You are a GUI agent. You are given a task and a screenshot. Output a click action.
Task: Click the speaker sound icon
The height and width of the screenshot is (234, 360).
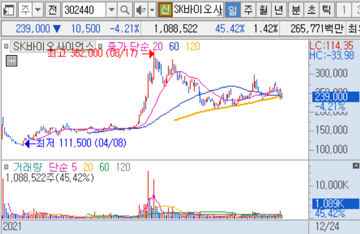(x=141, y=10)
